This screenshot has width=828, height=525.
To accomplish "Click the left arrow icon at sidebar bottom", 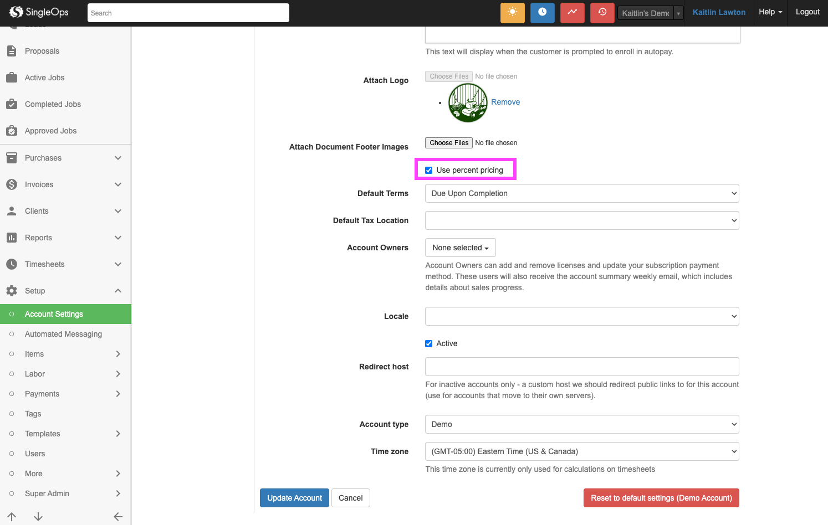I will click(118, 517).
